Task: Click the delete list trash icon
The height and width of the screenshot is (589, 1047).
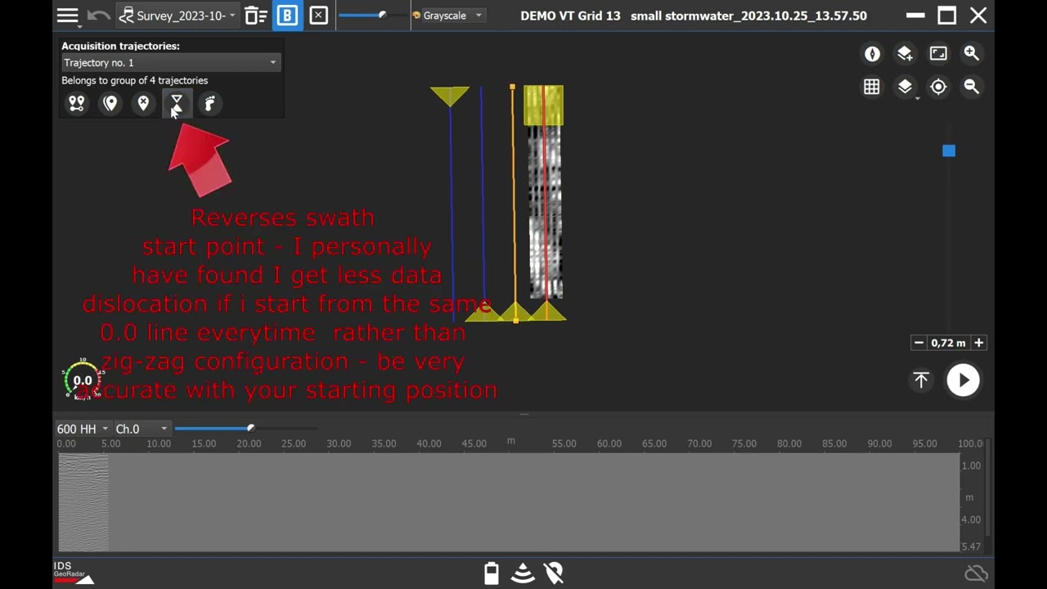Action: coord(256,16)
